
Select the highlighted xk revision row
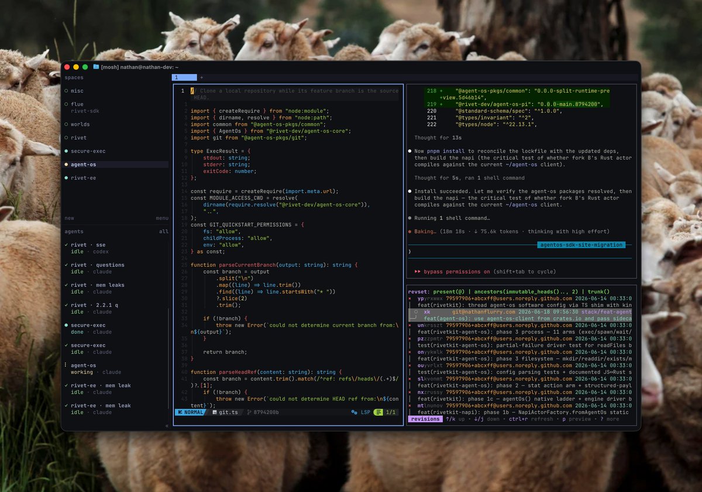click(x=520, y=315)
